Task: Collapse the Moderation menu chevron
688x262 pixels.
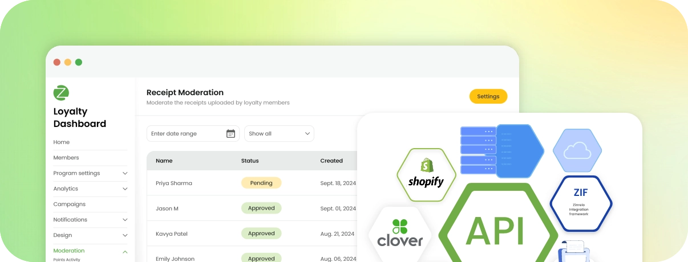Action: 125,251
